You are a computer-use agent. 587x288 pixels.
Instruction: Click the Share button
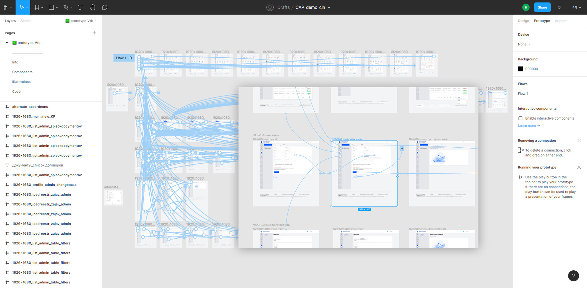tap(542, 7)
